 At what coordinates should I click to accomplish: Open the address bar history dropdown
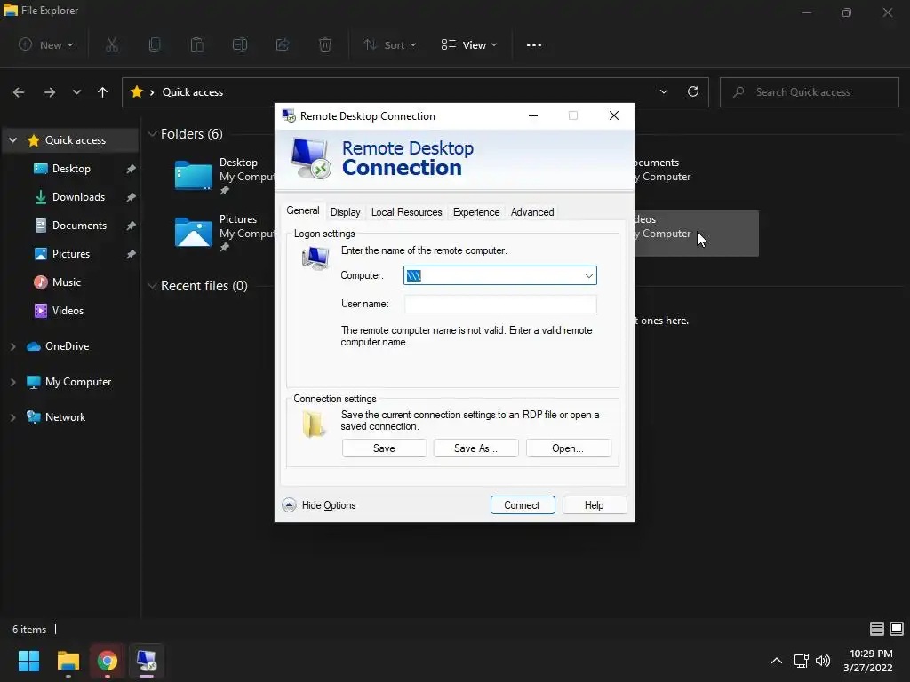point(664,91)
